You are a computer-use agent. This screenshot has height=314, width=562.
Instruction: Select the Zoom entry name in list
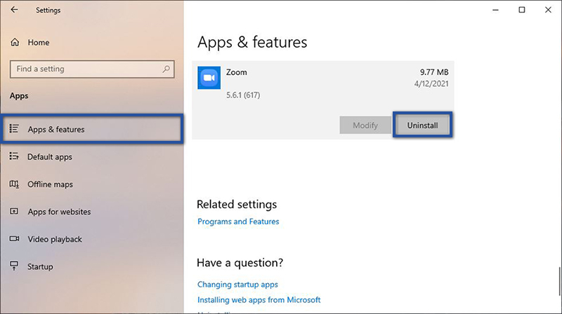pos(237,72)
